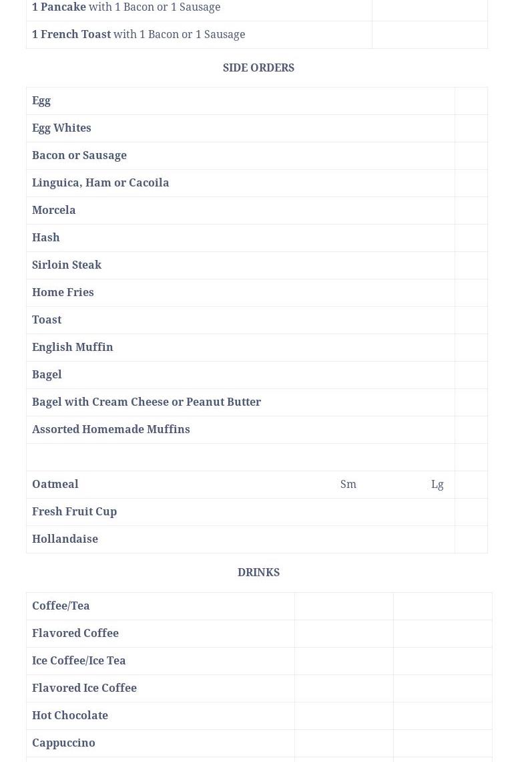Click the SIDE ORDERS section heading
This screenshot has height=762, width=514.
coord(258,68)
